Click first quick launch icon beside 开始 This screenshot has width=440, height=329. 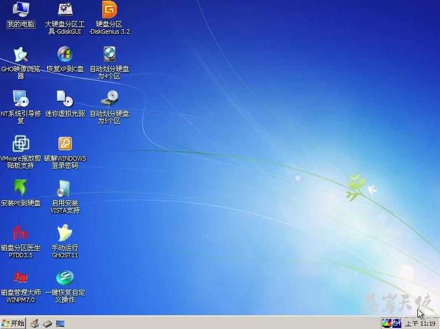click(x=35, y=323)
